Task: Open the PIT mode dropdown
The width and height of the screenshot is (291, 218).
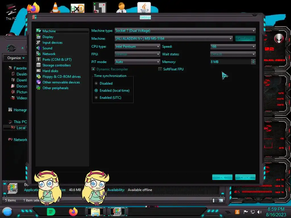Action: tap(137, 62)
